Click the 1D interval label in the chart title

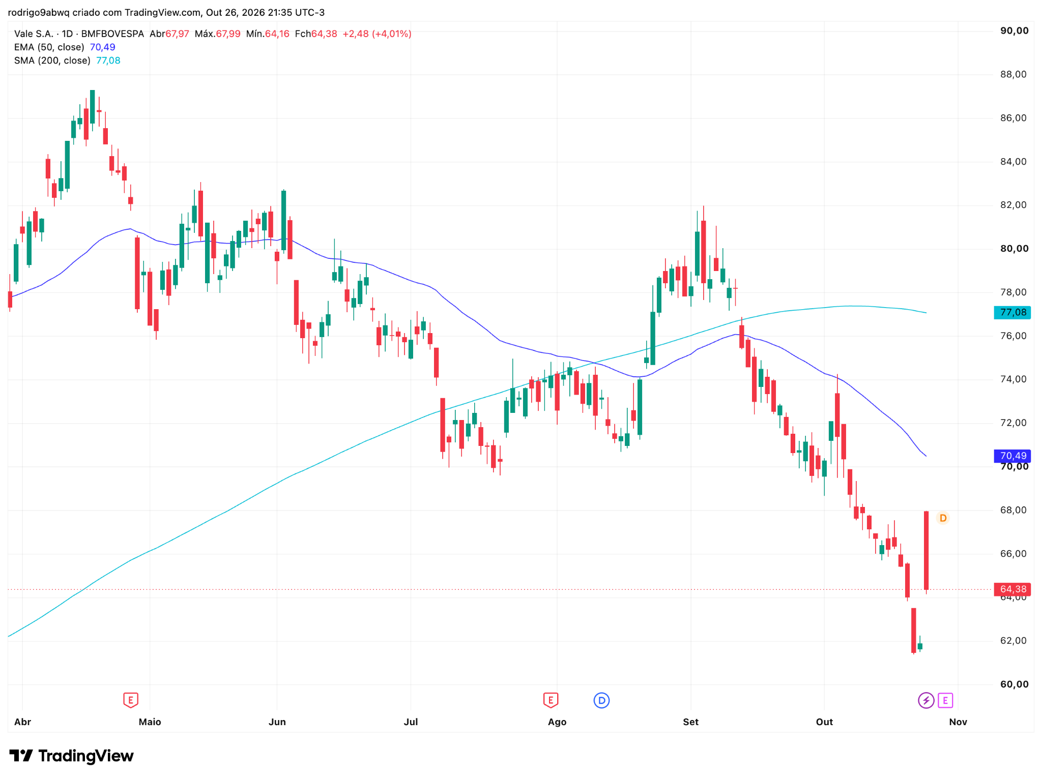67,34
